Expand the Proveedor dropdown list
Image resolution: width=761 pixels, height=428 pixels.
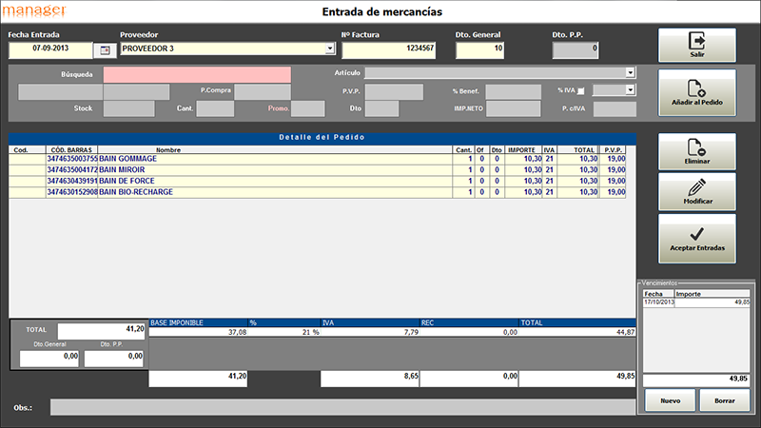pos(330,49)
